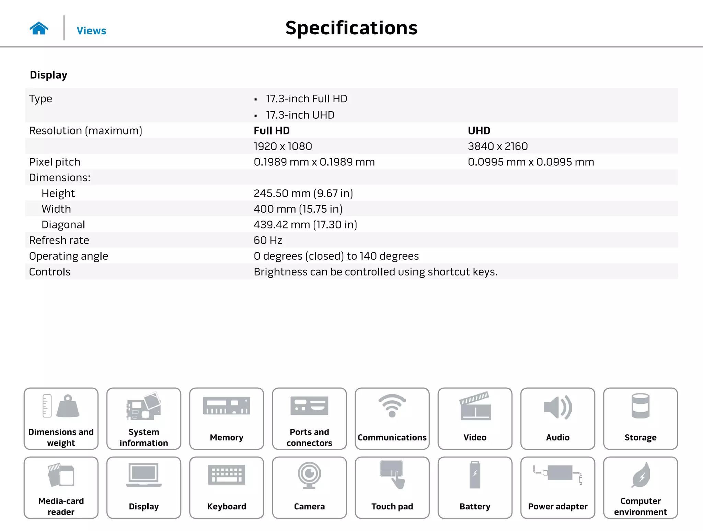This screenshot has height=531, width=703.
Task: Open the Touch pad tile
Action: point(392,487)
